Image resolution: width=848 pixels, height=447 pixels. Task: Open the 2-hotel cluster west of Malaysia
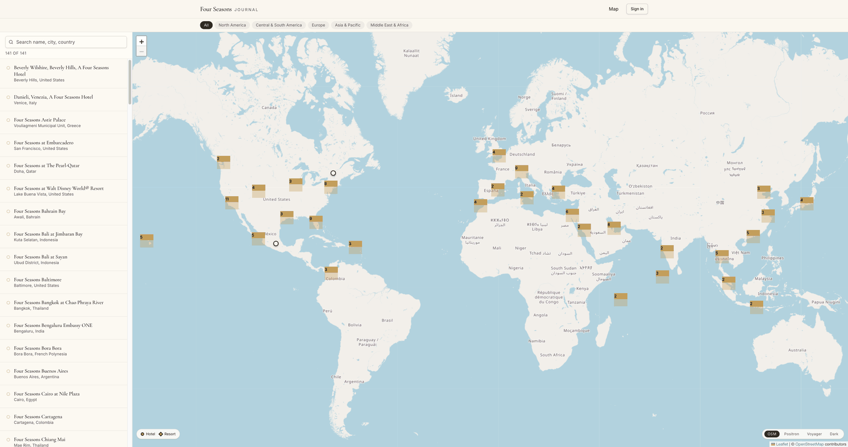click(728, 283)
